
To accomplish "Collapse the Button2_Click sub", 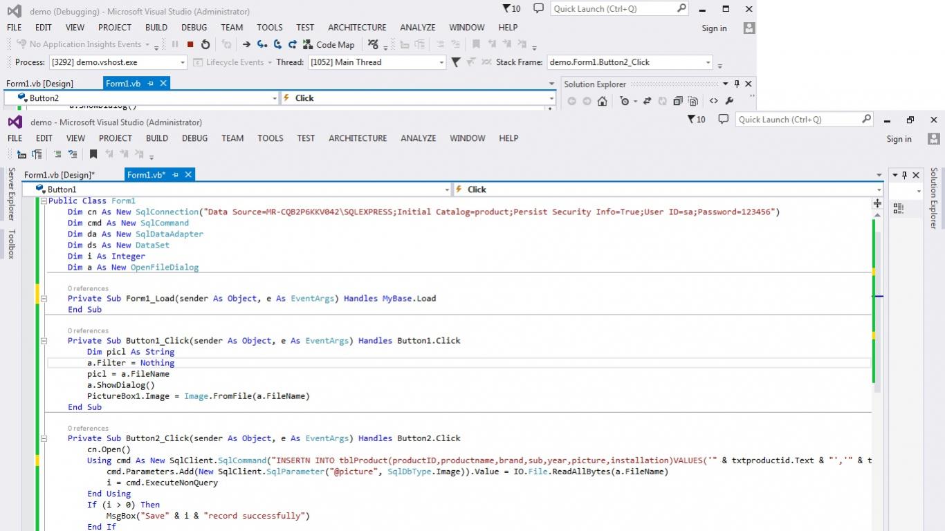I will pyautogui.click(x=44, y=438).
